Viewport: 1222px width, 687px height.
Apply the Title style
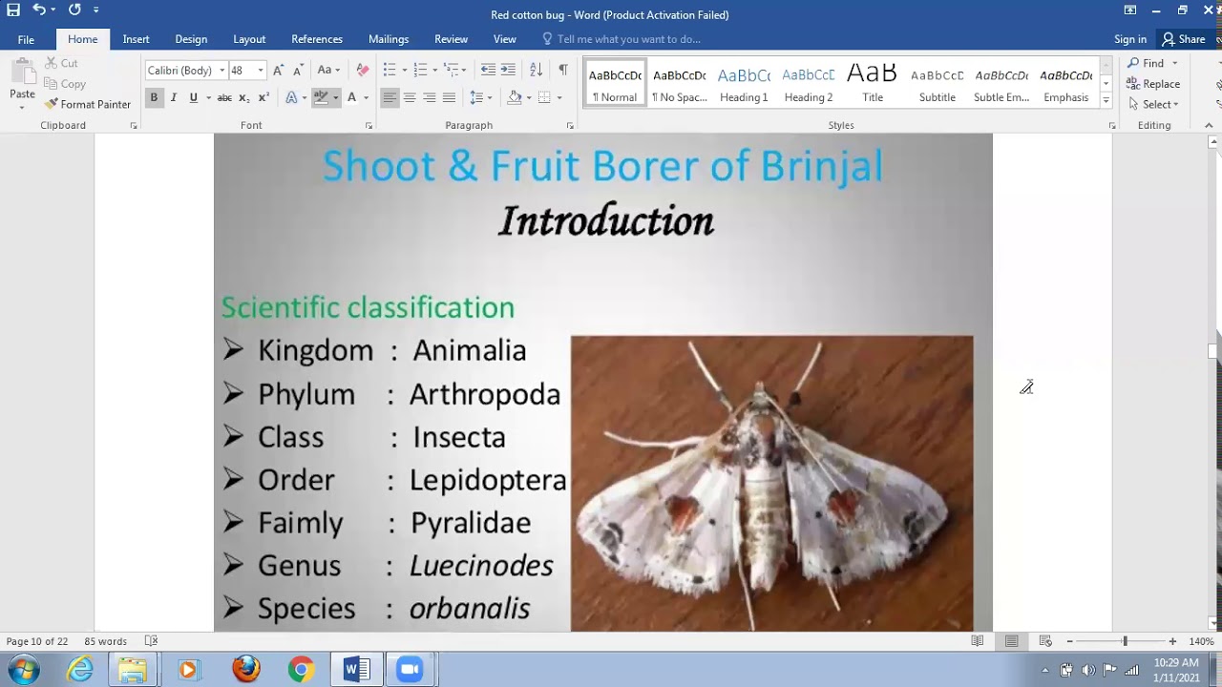[873, 84]
